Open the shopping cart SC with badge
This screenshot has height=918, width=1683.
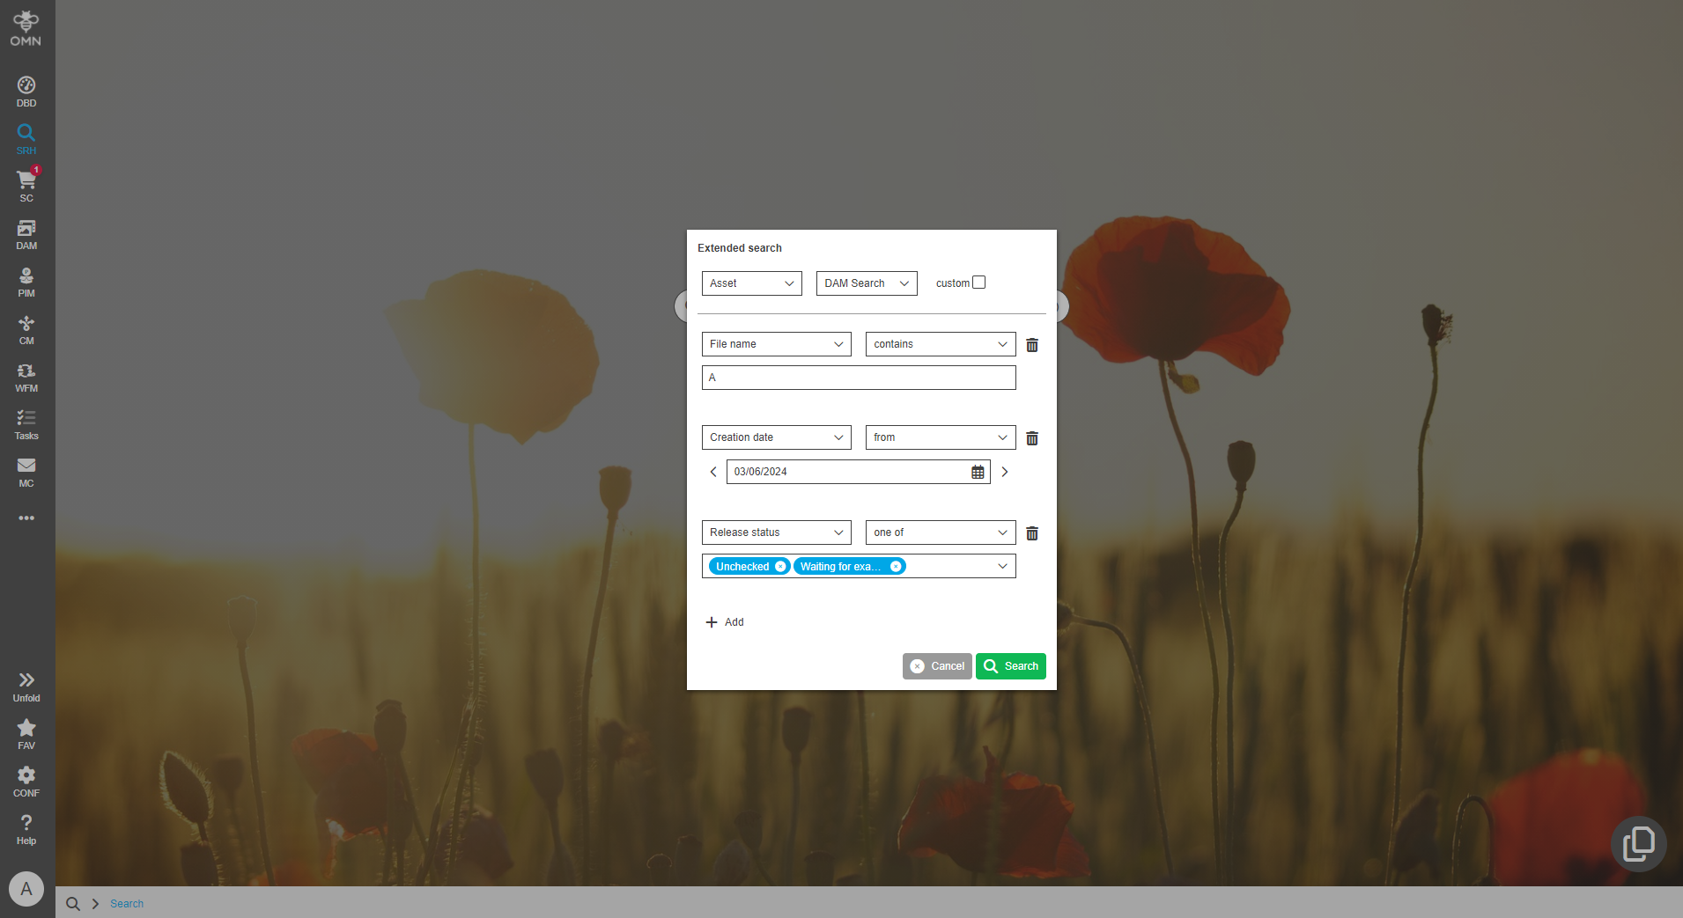[26, 182]
